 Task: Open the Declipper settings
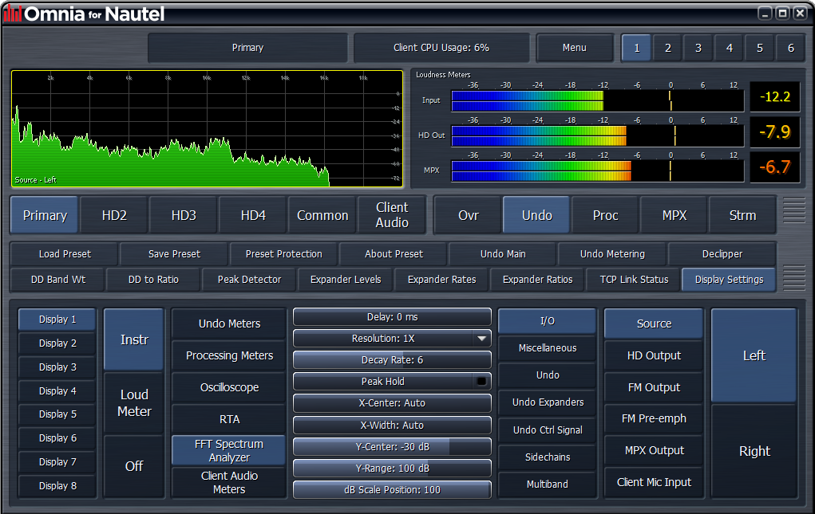(722, 254)
